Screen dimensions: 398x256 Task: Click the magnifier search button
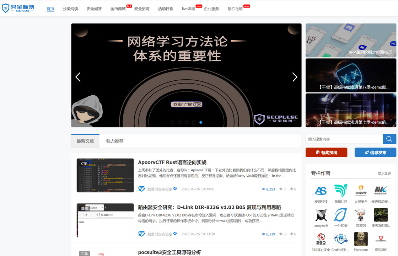coord(389,139)
